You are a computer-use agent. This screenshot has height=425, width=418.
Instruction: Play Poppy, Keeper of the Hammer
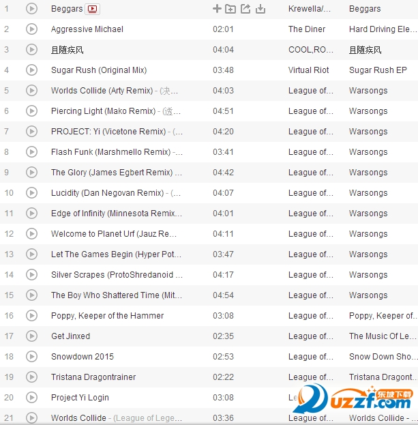coord(31,315)
